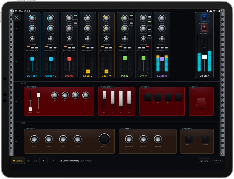Click the K3 knob in PERFORM
The height and width of the screenshot is (179, 234).
[x=76, y=95]
